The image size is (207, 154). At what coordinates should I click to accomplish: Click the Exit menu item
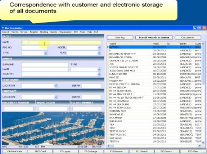pyautogui.click(x=96, y=32)
